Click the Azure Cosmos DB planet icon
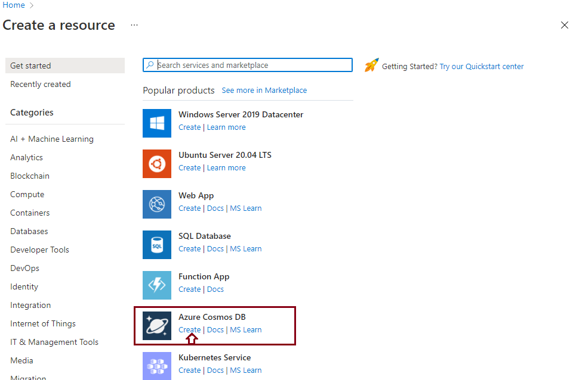Image resolution: width=573 pixels, height=380 pixels. coord(157,326)
